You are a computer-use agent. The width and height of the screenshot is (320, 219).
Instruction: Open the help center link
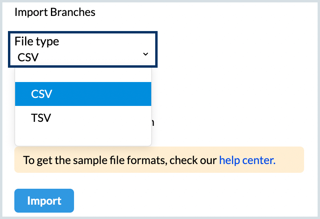(247, 160)
